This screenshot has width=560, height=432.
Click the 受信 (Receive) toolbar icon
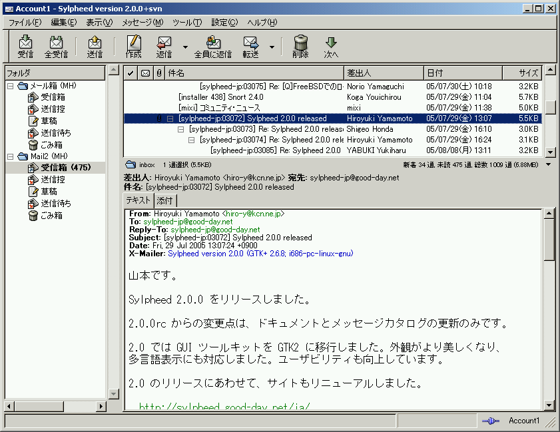pyautogui.click(x=25, y=47)
